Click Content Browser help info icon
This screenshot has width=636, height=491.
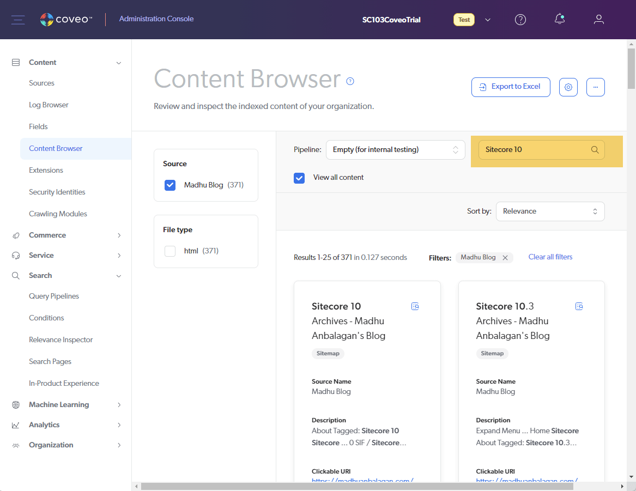(350, 81)
